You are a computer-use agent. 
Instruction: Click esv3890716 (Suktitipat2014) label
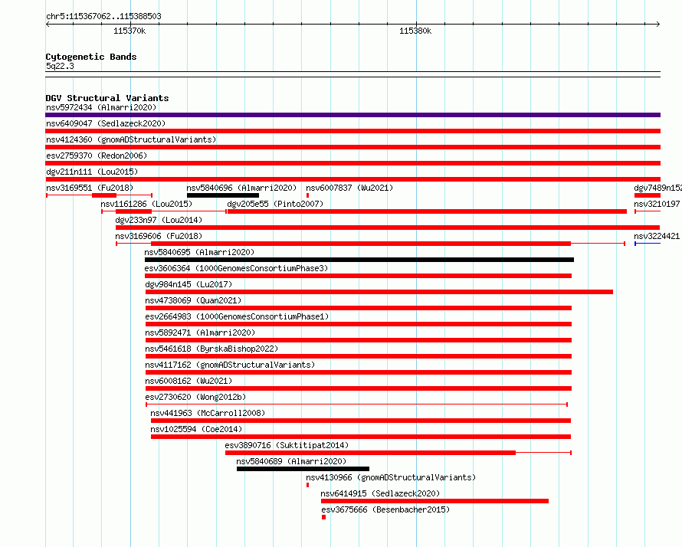click(x=287, y=445)
